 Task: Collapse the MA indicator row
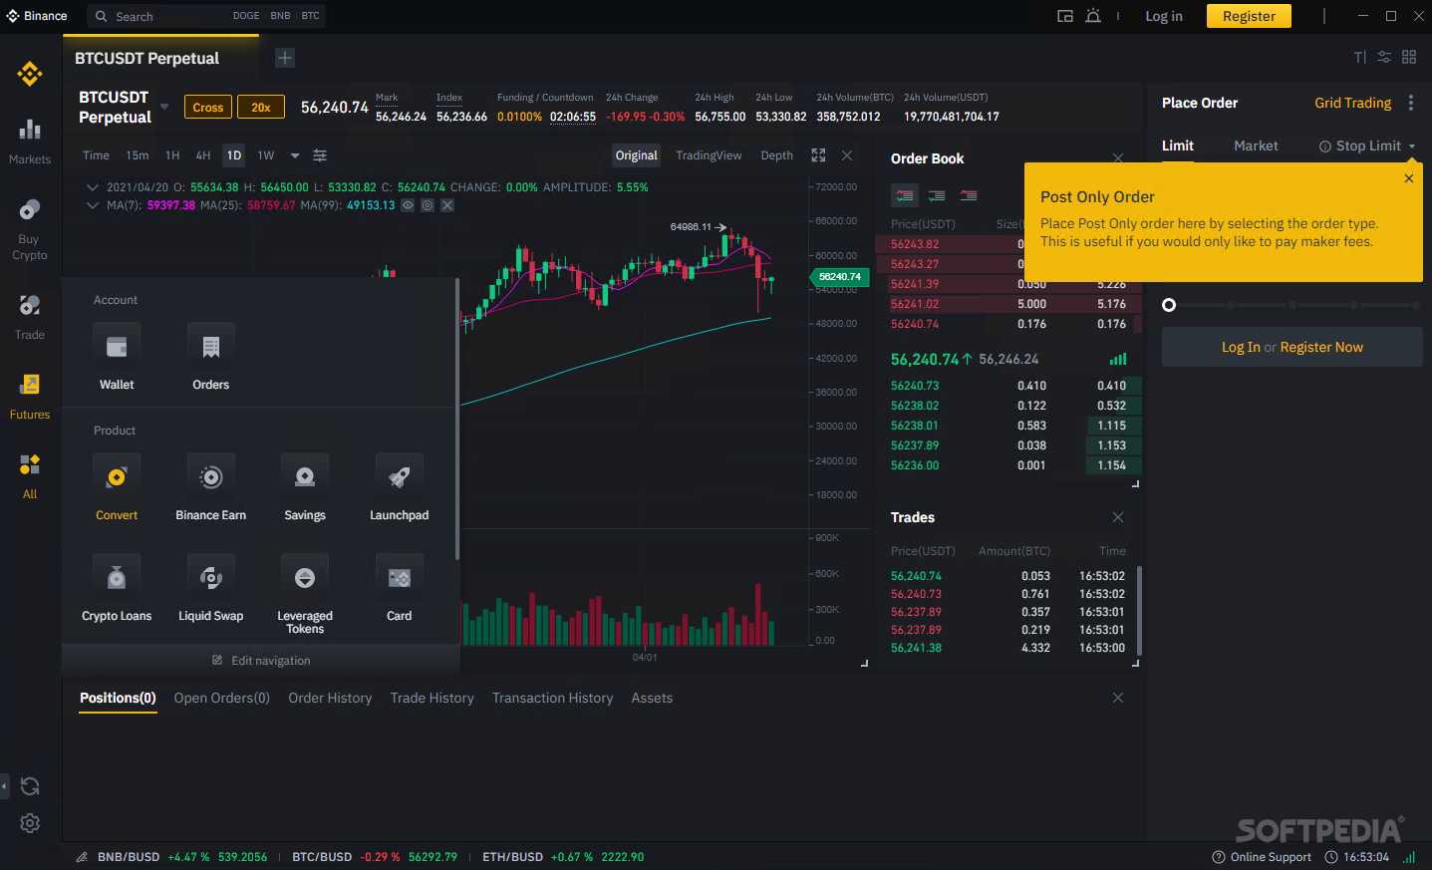[x=93, y=205]
